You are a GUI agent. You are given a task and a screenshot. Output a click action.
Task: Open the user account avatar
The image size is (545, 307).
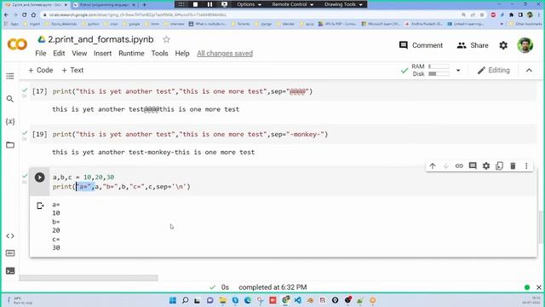(x=525, y=45)
